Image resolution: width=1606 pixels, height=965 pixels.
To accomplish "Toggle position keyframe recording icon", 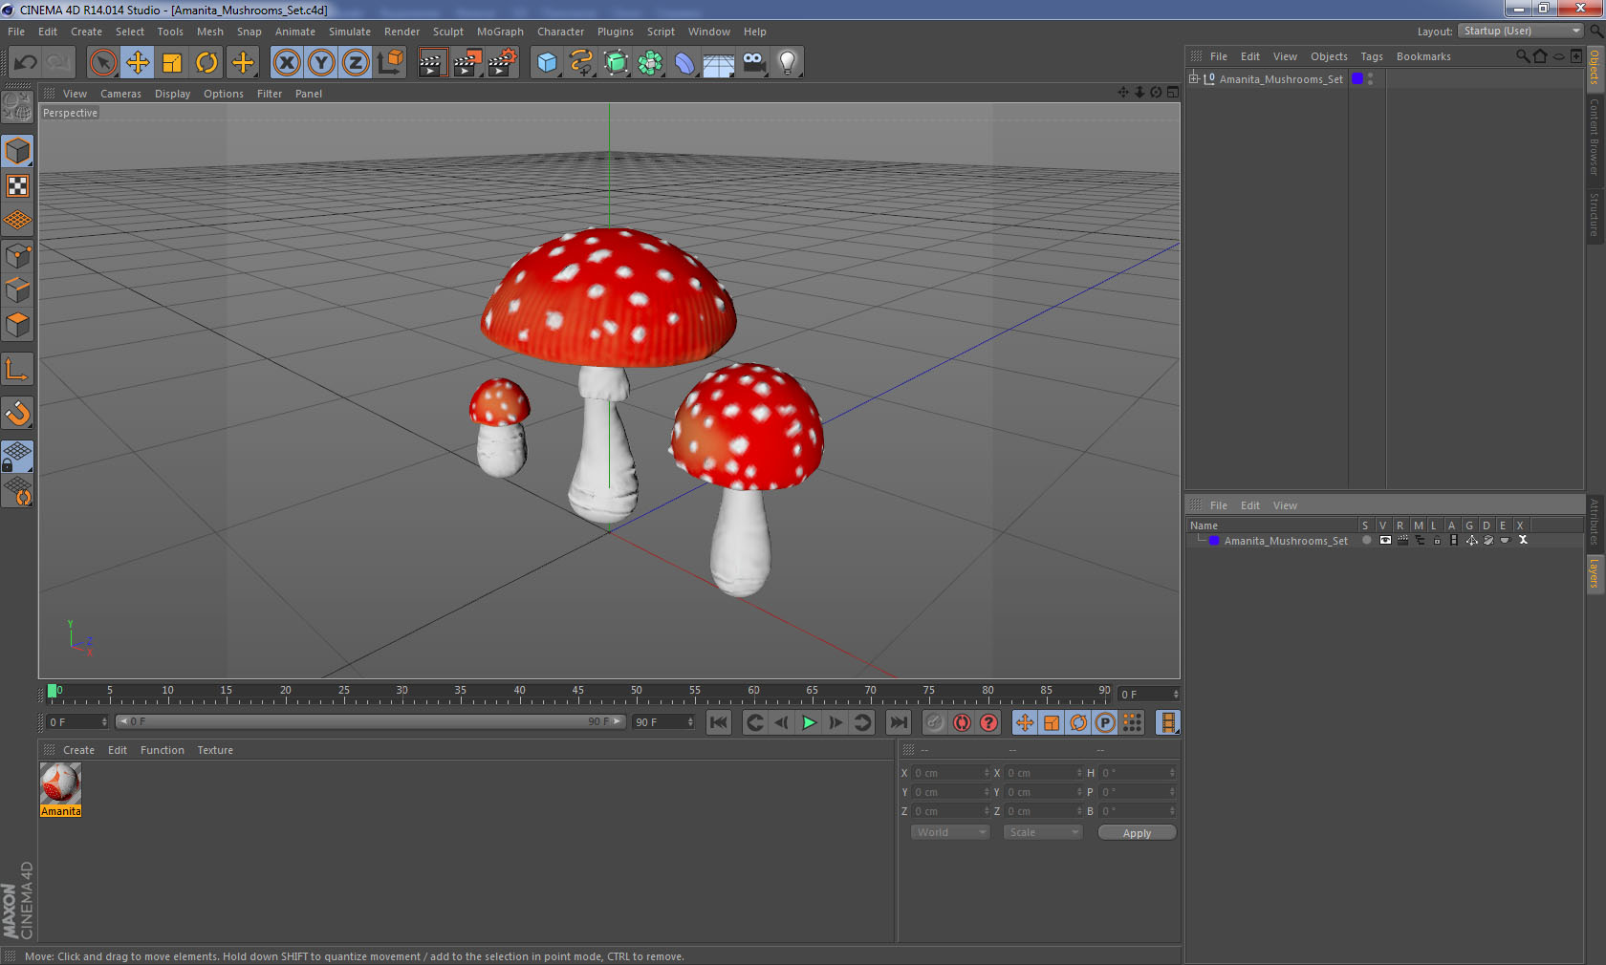I will click(1024, 722).
